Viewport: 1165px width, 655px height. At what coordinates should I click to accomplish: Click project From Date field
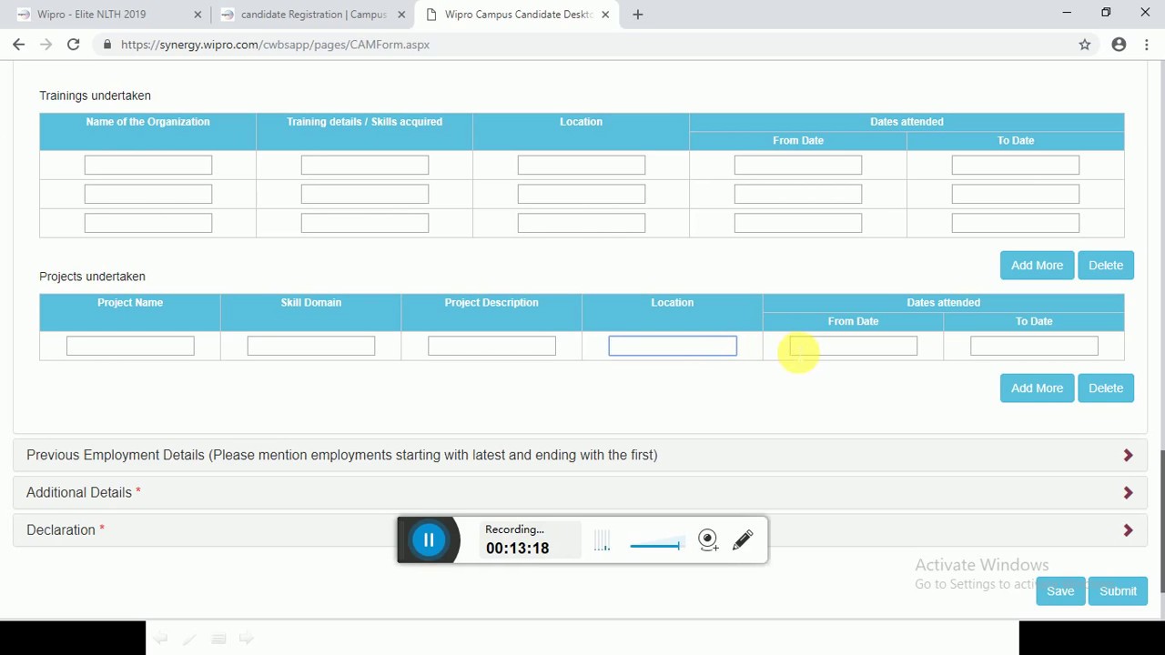[x=854, y=346]
